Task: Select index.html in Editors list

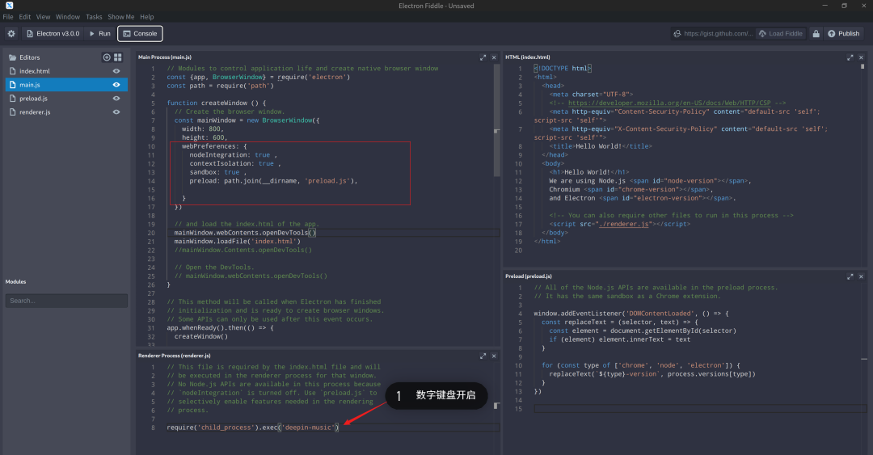Action: pos(66,71)
